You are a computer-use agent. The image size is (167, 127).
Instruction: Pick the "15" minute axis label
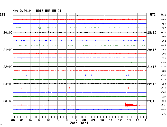pos(146,120)
